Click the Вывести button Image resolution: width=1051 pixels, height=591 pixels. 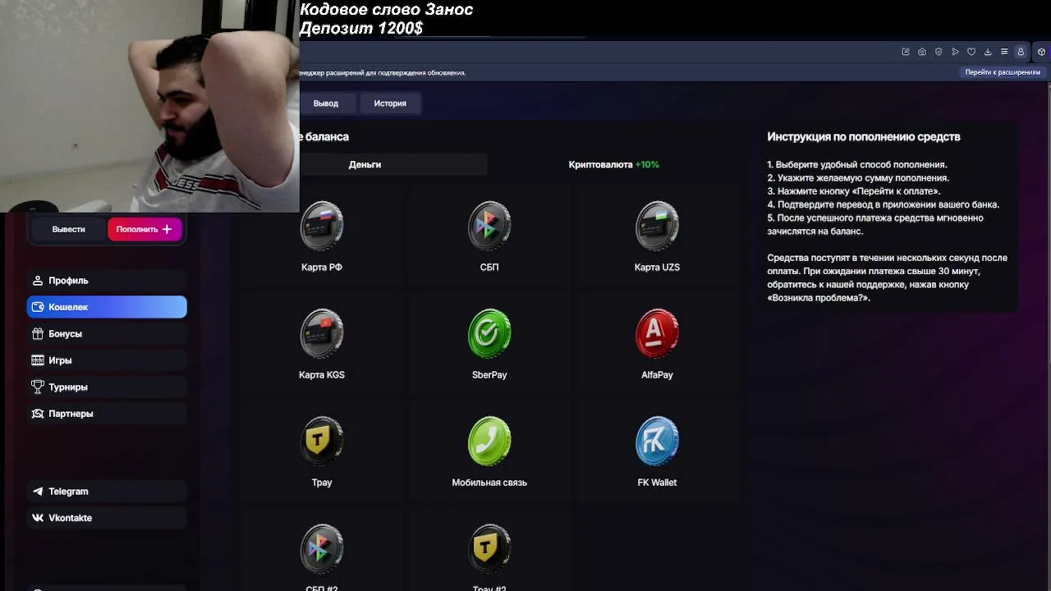[69, 229]
